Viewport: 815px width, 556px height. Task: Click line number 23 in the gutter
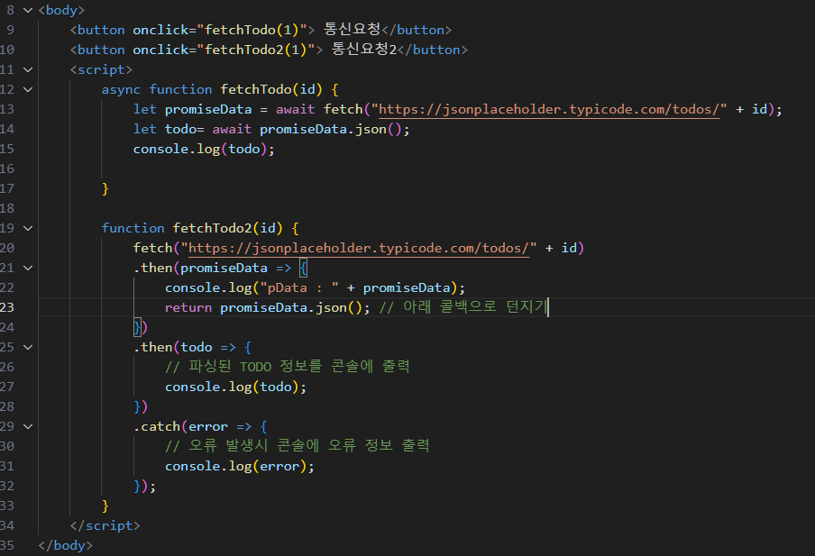7,307
